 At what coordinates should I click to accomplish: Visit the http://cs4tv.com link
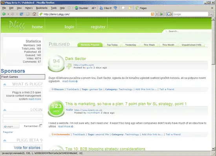coord(84,65)
